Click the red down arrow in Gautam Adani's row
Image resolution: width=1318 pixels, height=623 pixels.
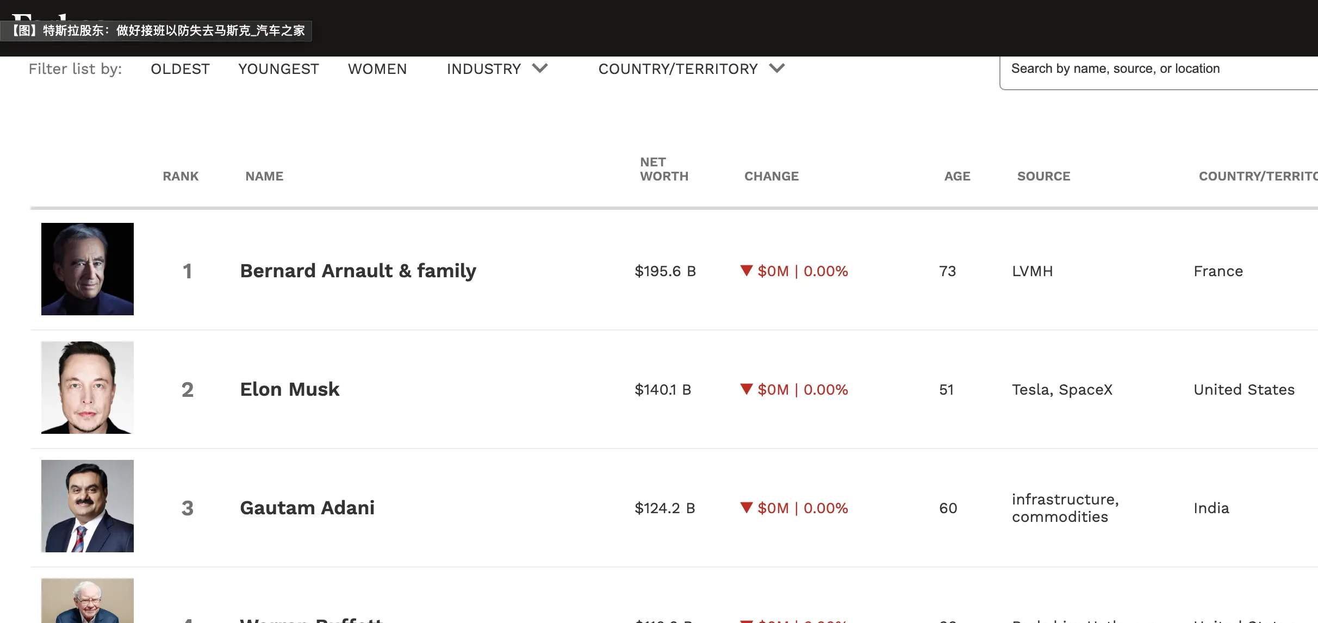747,507
